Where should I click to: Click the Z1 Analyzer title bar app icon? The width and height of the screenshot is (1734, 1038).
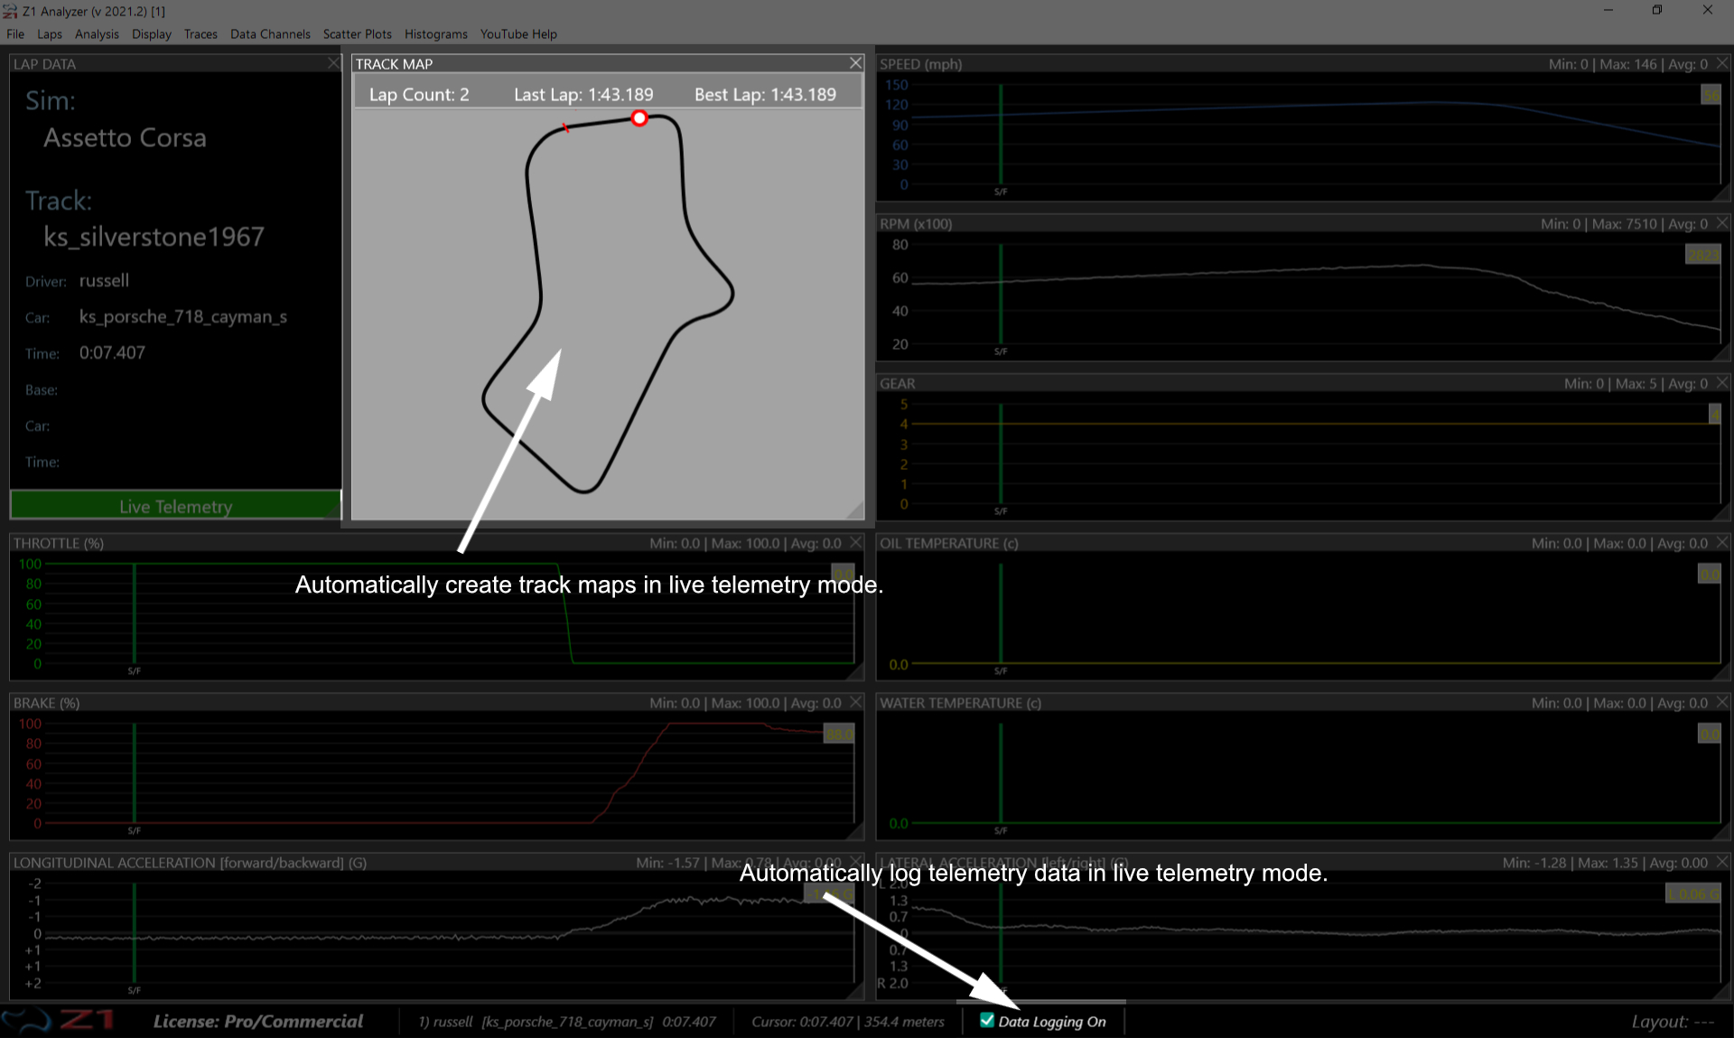pyautogui.click(x=10, y=11)
